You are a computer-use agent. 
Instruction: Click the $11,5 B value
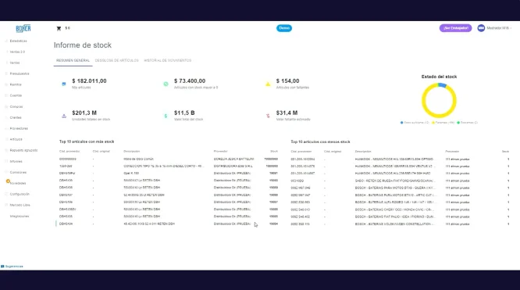(x=184, y=113)
